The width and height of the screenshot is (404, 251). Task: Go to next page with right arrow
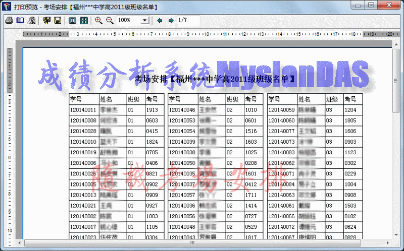coord(171,21)
